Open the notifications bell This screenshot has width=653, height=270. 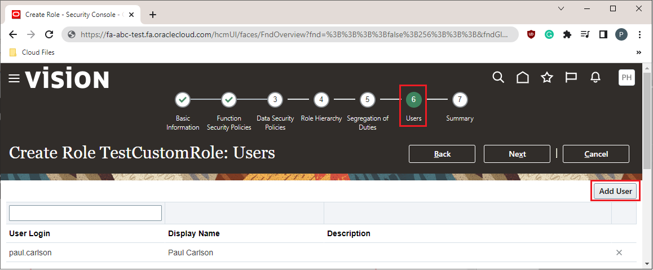tap(595, 78)
